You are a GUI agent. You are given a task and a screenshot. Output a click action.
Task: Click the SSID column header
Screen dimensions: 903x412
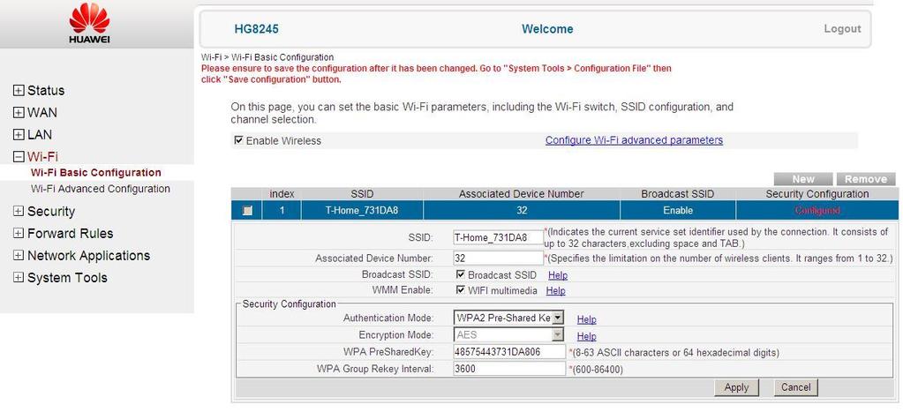click(362, 194)
